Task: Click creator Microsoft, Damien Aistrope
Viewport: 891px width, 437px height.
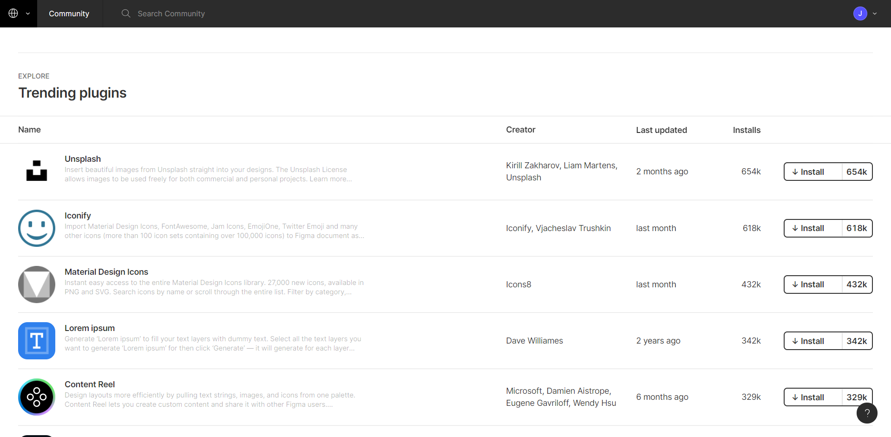Action: pos(561,397)
